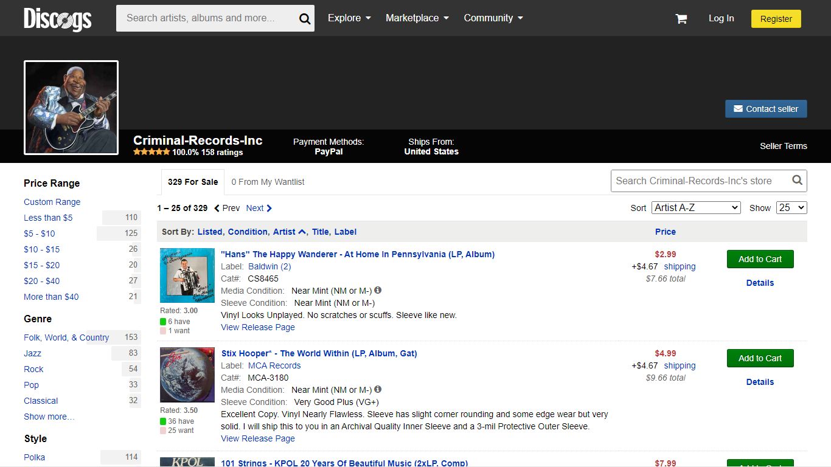Filter price $15 - $20

(x=42, y=265)
